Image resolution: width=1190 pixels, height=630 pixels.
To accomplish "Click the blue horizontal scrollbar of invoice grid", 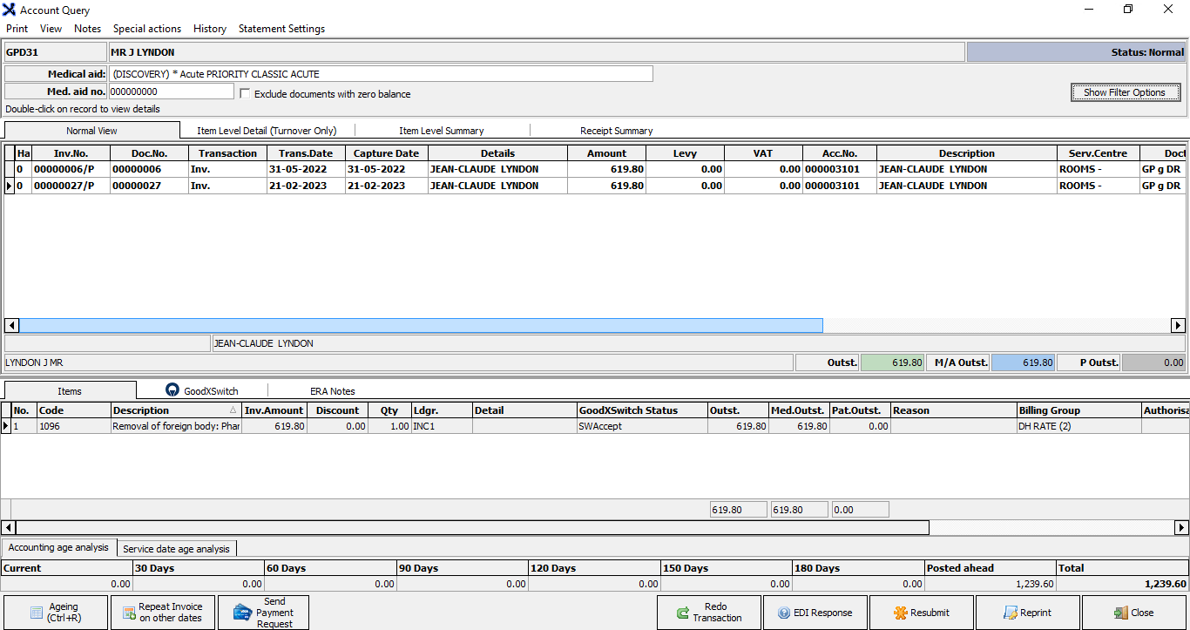I will (x=420, y=325).
